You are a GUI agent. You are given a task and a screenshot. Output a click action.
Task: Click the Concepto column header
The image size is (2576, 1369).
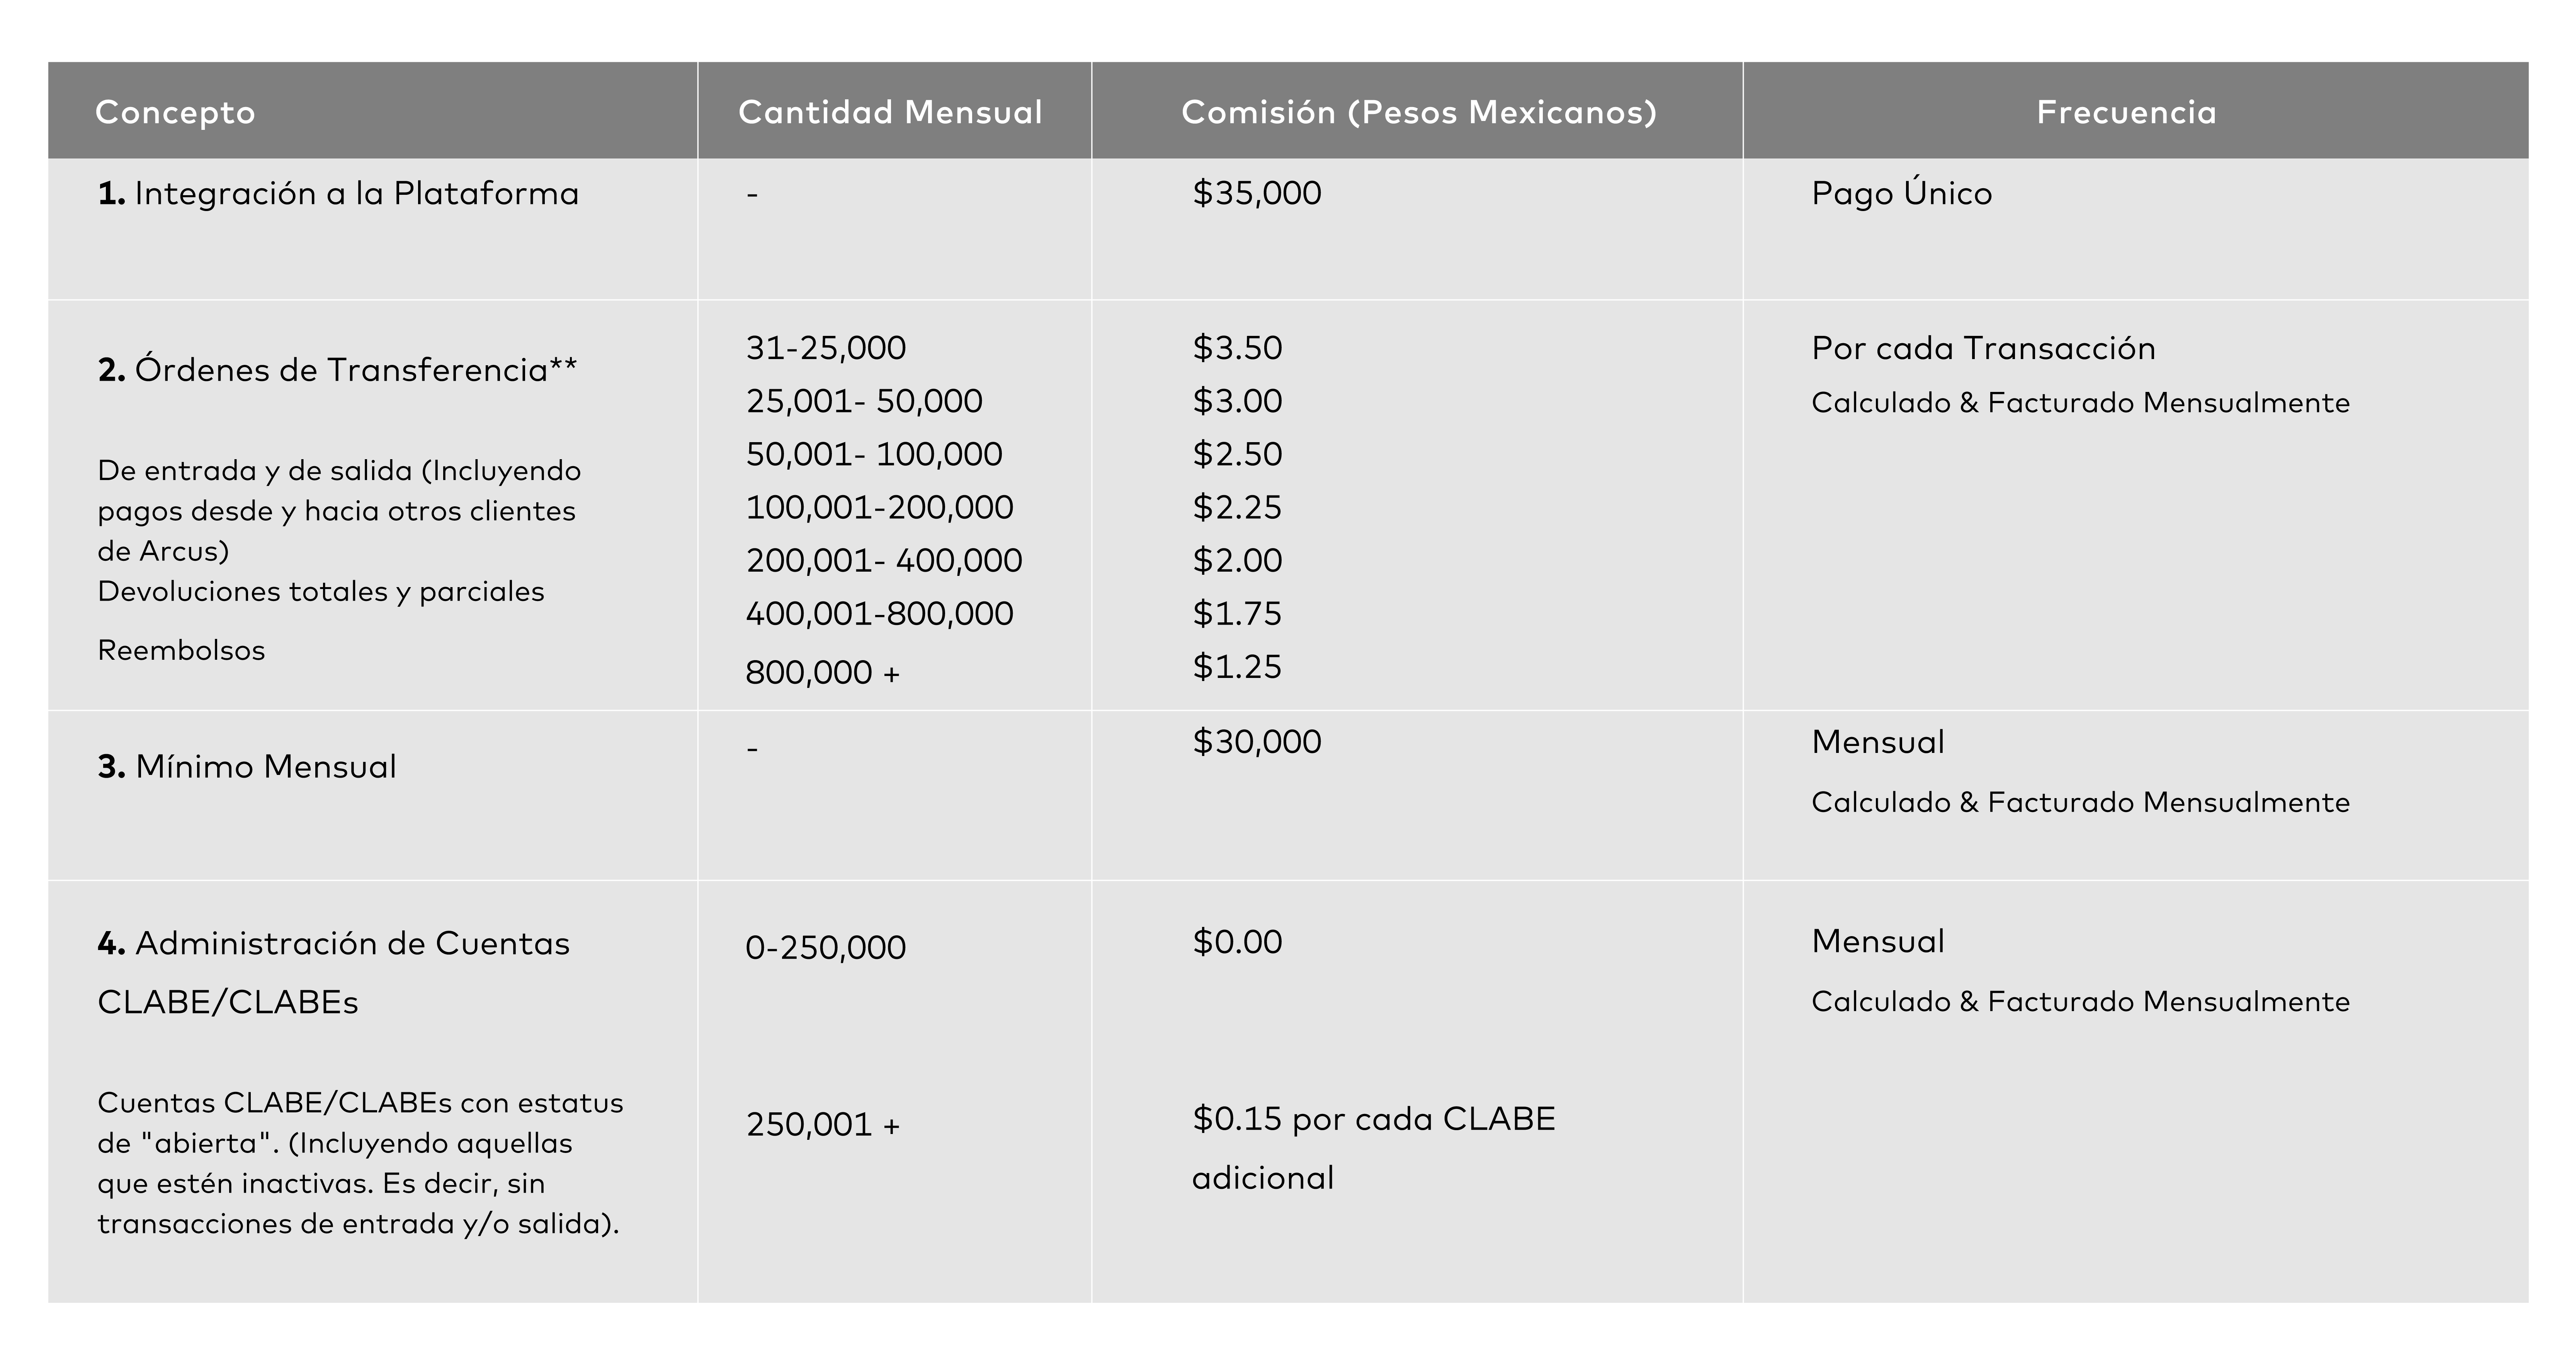click(x=175, y=112)
